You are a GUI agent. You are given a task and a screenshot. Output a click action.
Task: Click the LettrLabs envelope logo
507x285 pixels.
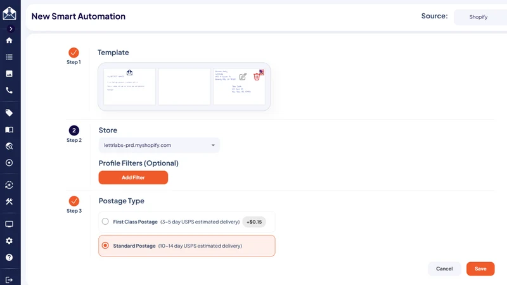tap(10, 13)
